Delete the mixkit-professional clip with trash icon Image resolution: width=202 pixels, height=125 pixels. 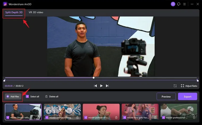(194, 118)
